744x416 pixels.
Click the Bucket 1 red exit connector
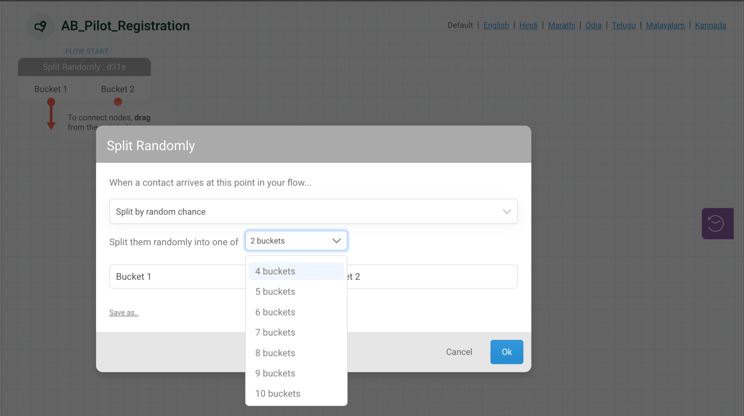pyautogui.click(x=51, y=102)
